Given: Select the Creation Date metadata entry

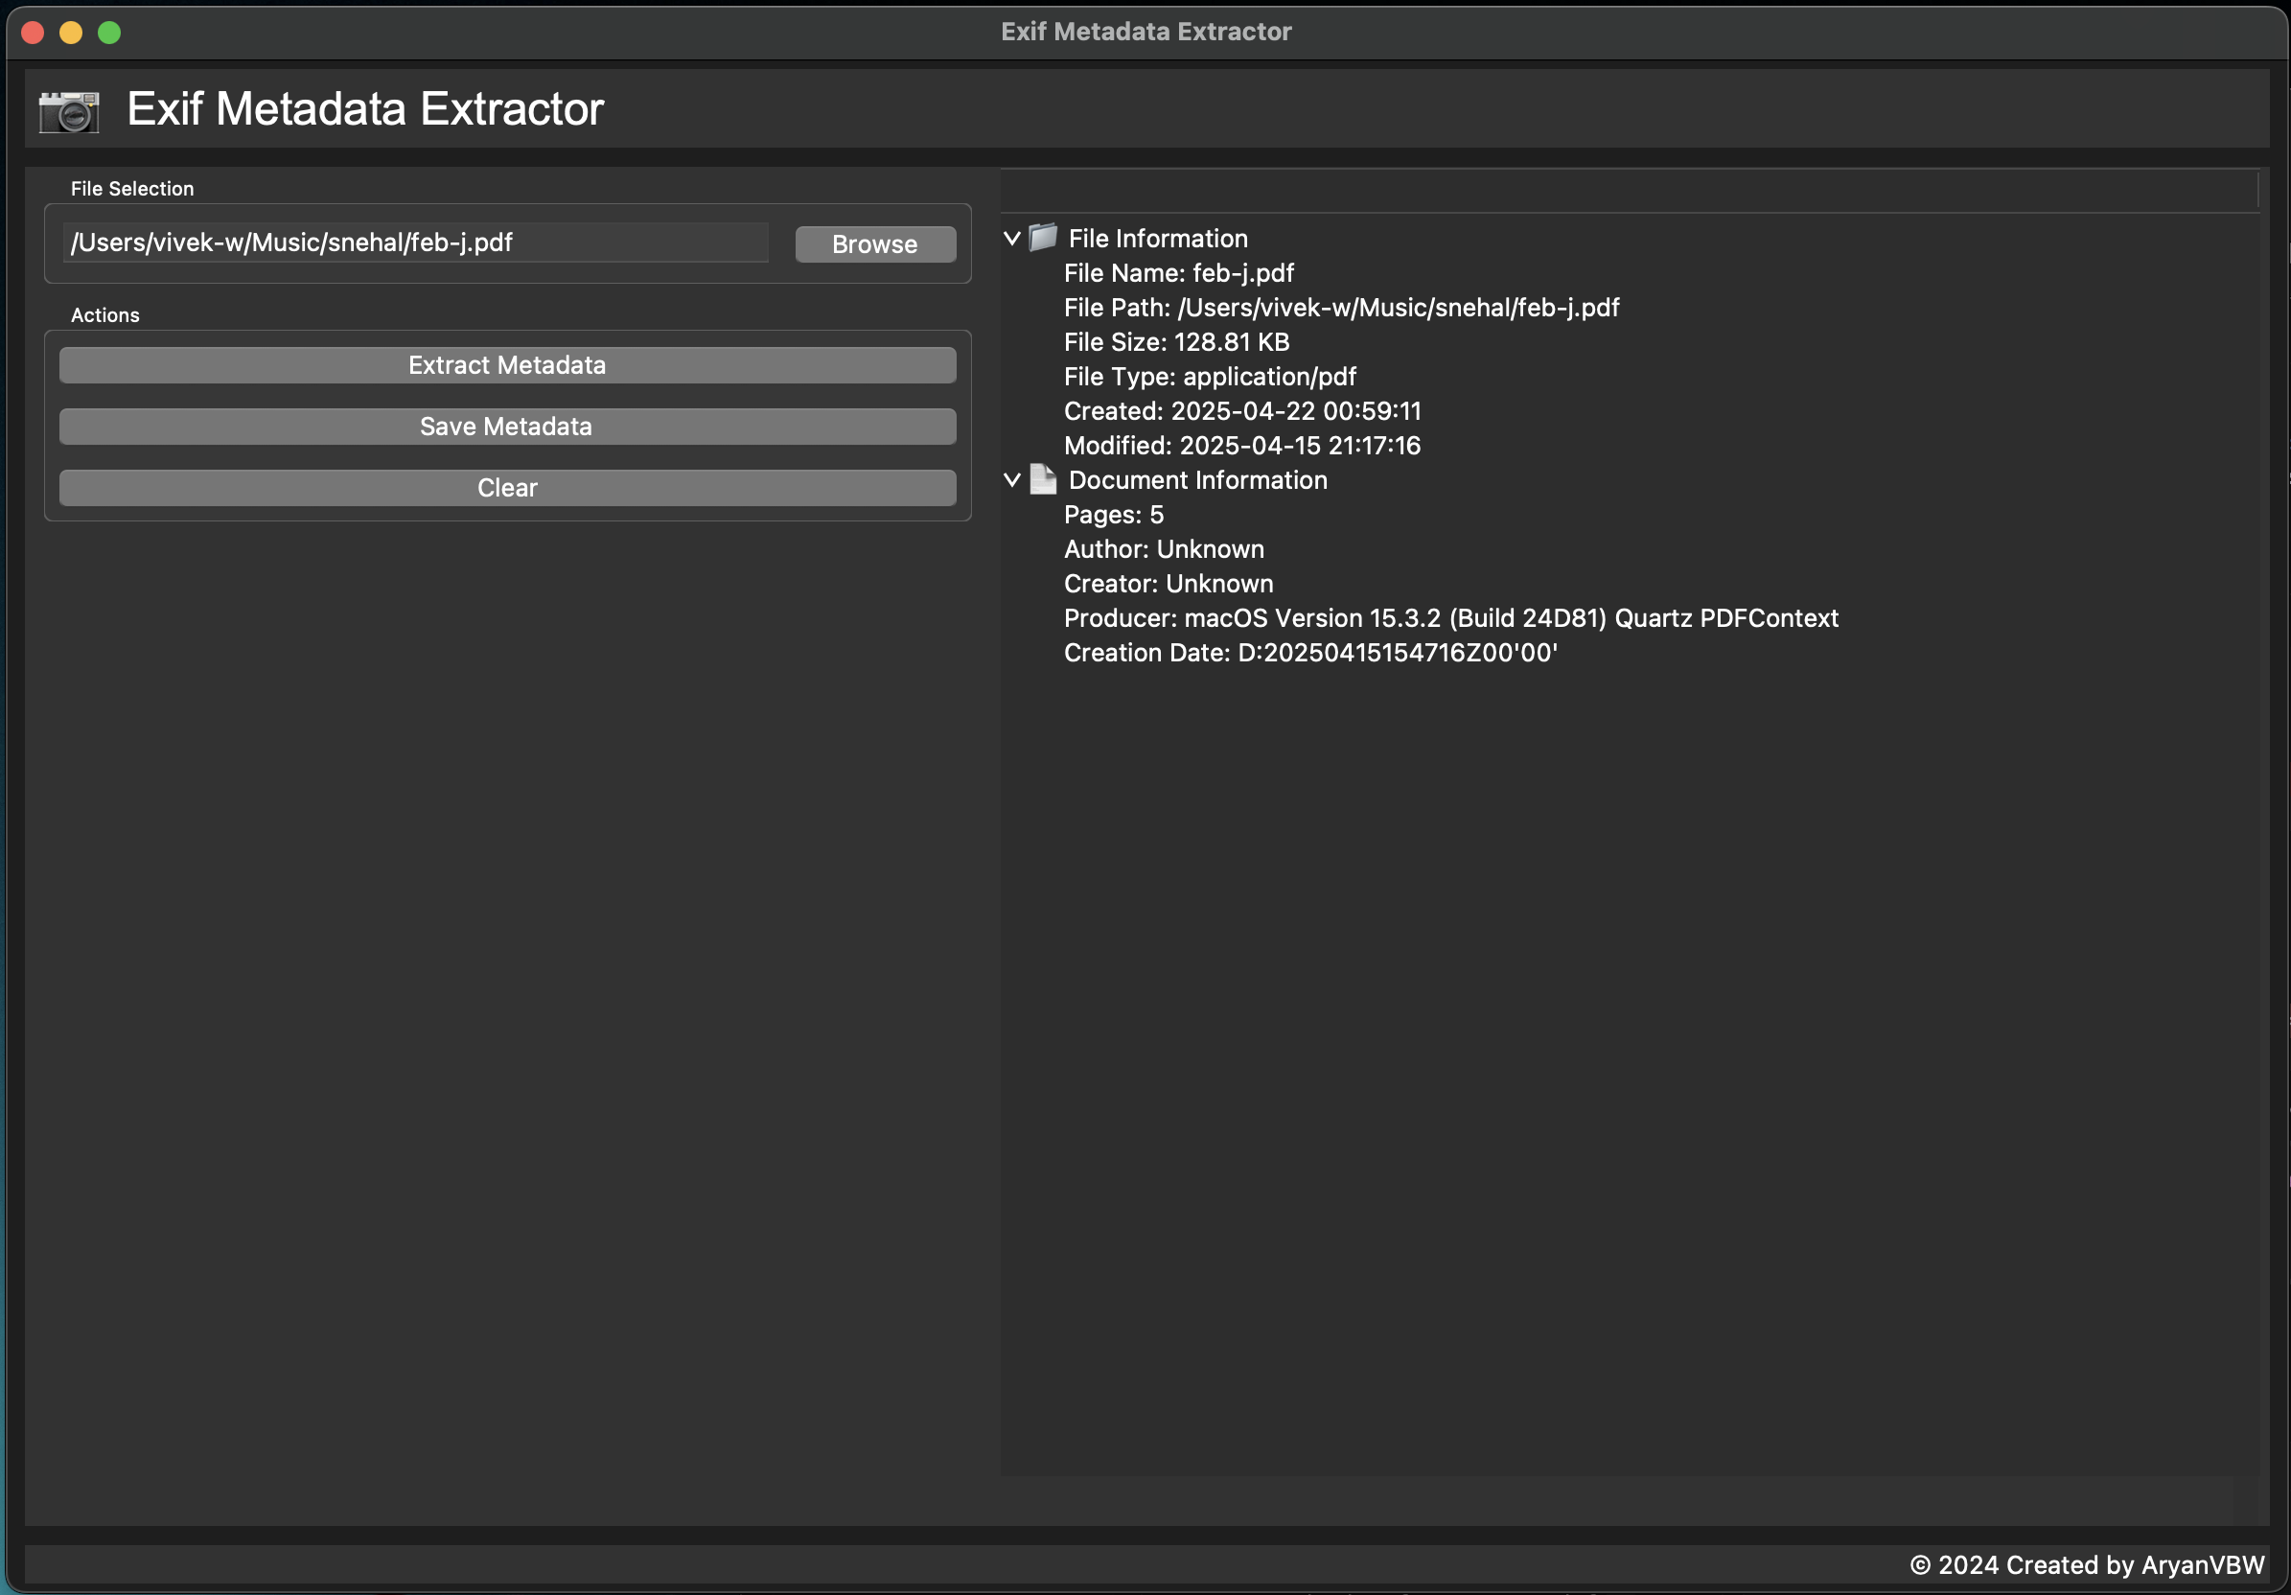Looking at the screenshot, I should coord(1310,653).
